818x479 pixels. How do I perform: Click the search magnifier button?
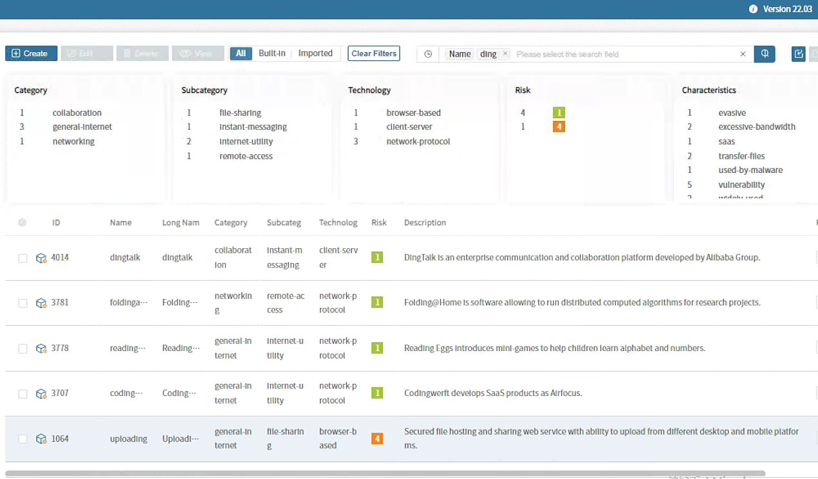point(765,54)
